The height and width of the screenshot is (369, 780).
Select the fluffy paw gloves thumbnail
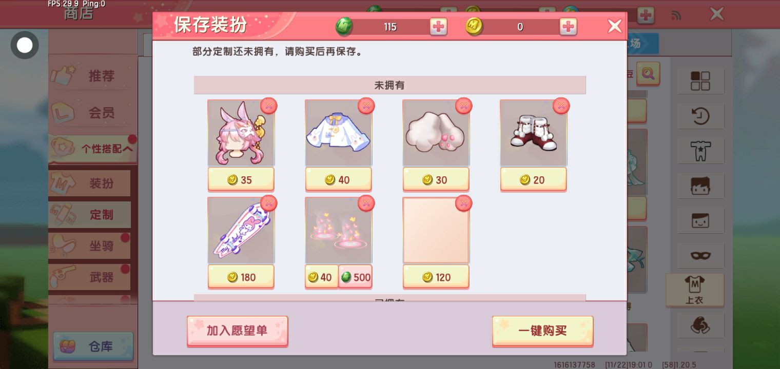pos(436,133)
